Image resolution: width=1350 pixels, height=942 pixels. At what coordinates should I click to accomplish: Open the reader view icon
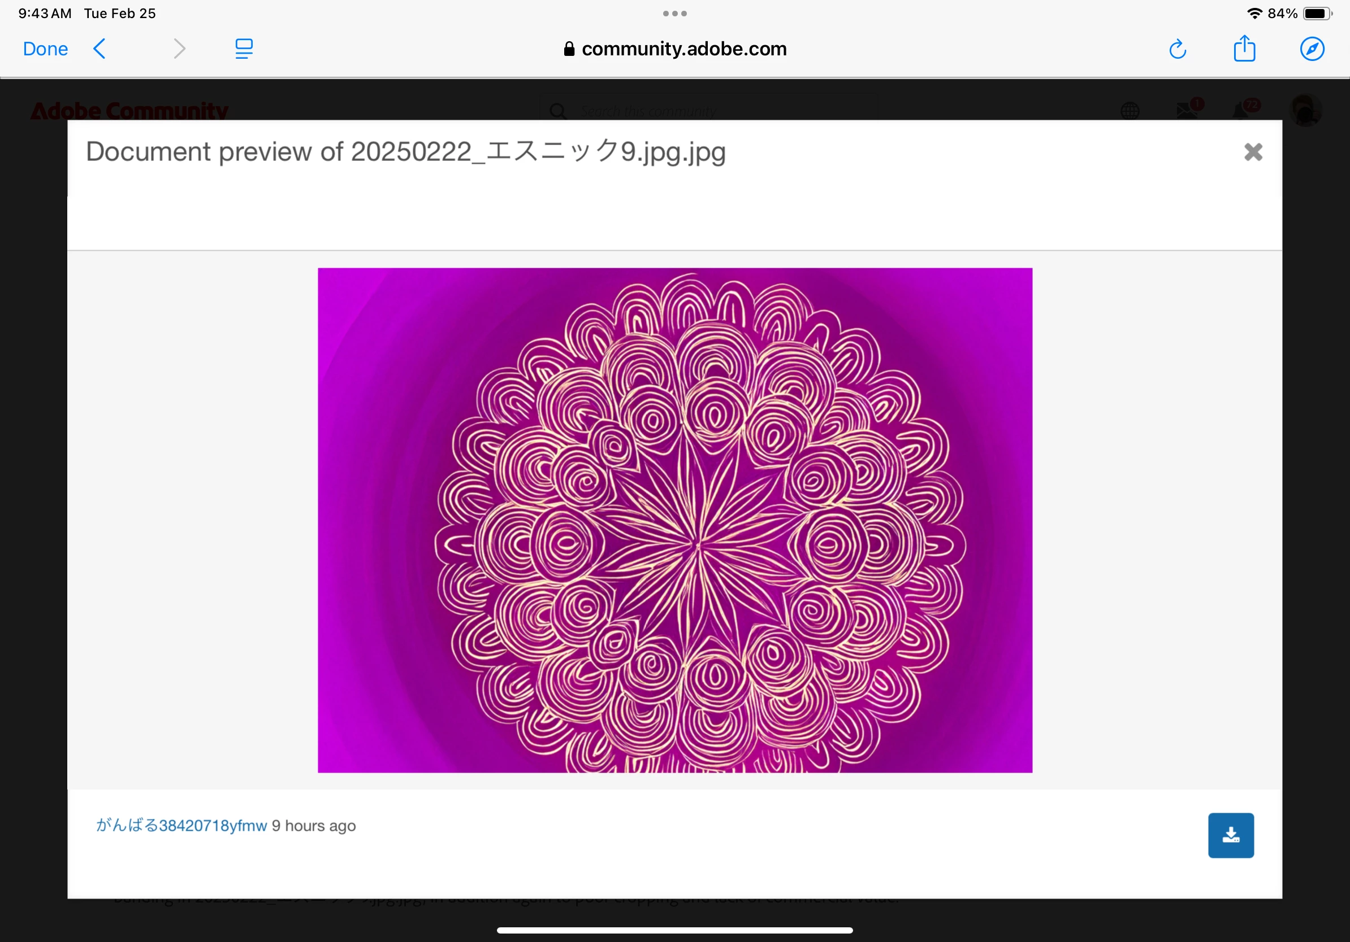(x=244, y=49)
